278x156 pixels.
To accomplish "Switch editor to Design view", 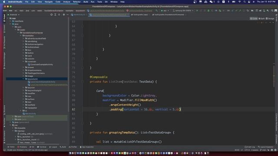I will click(270, 19).
